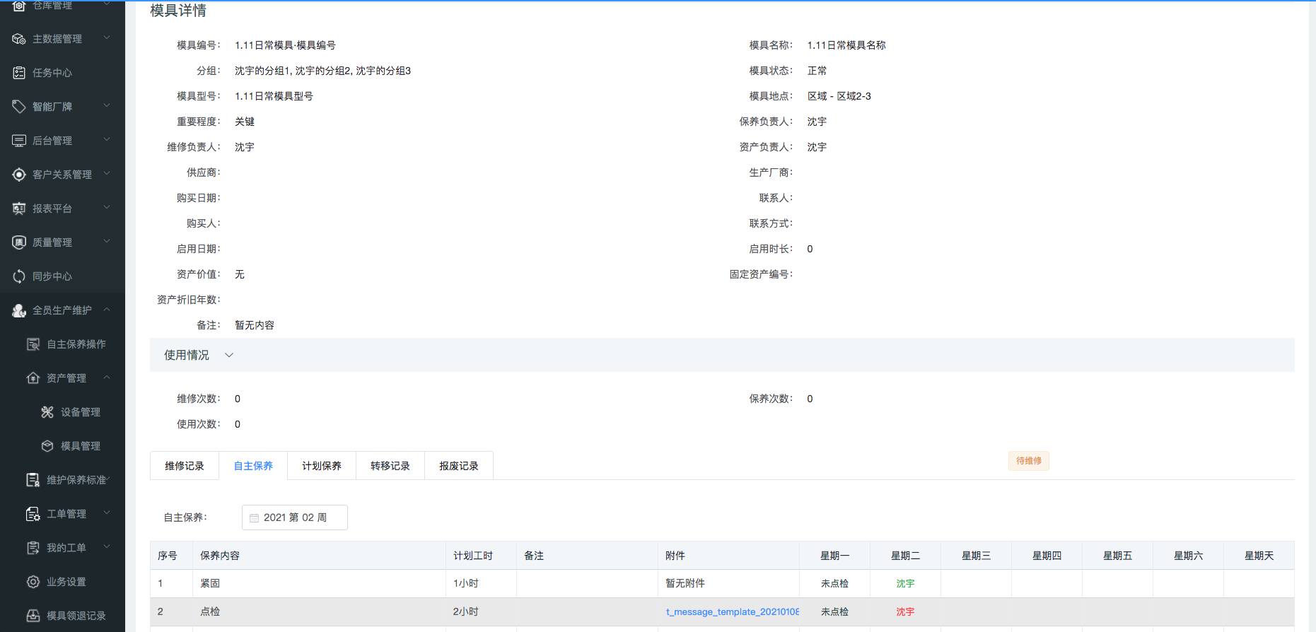Click the 任务中心 sidebar icon
Viewport: 1316px width, 632px height.
19,73
